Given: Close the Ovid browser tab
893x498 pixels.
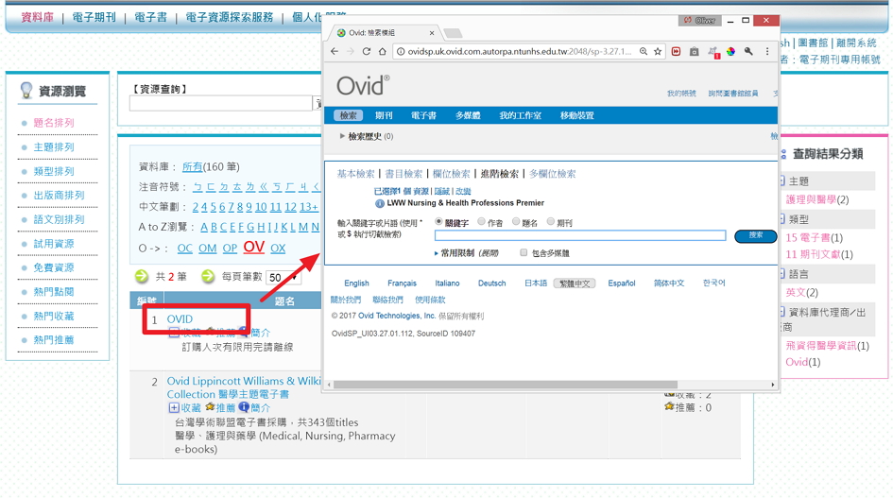Looking at the screenshot, I should (432, 33).
